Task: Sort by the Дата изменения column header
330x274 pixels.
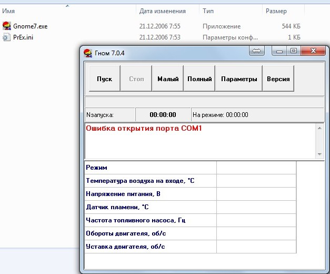Action: click(167, 11)
